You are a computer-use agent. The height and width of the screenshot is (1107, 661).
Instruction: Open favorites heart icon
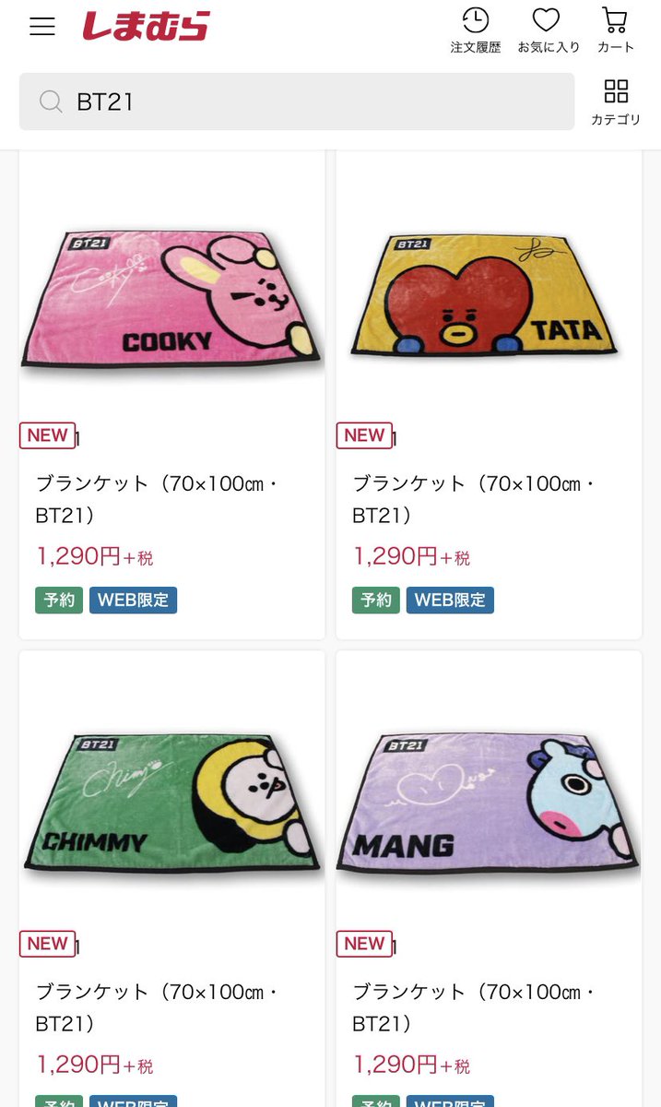547,20
